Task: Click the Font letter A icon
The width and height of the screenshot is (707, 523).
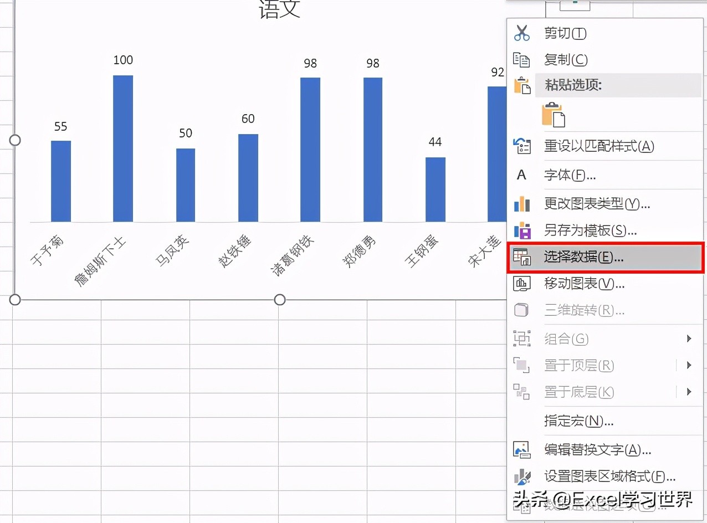Action: (x=521, y=175)
